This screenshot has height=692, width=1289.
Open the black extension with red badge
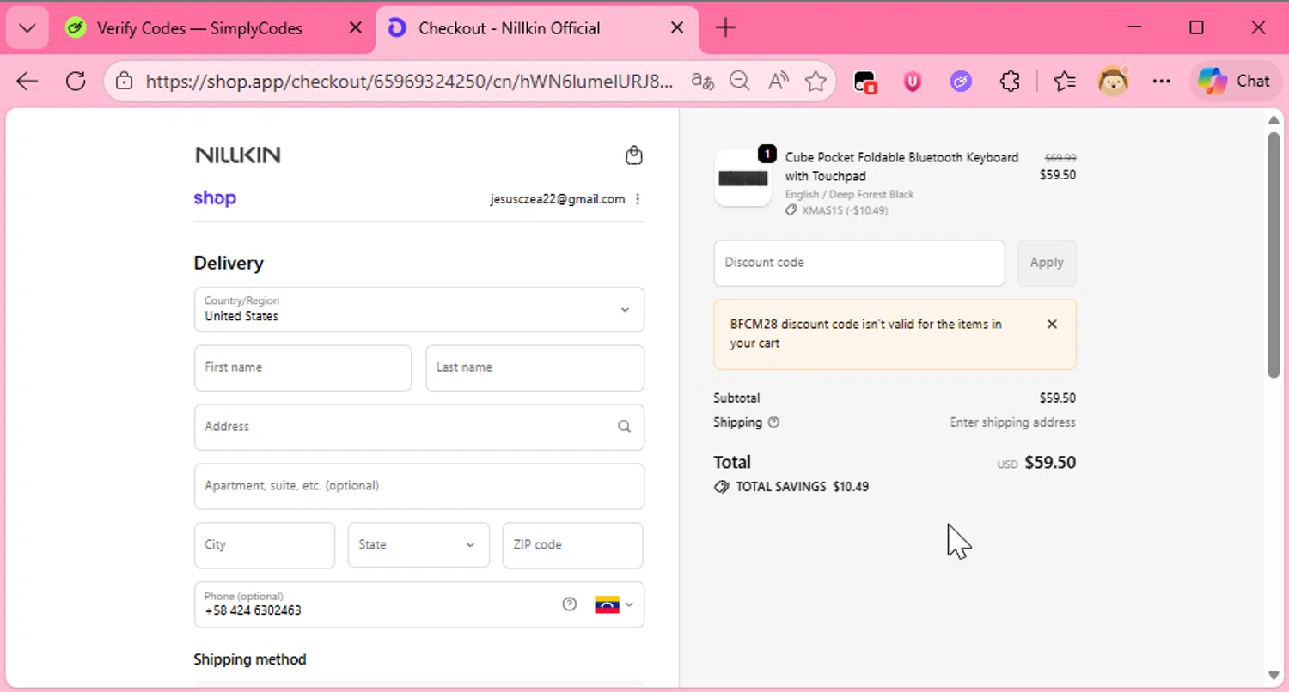(864, 82)
